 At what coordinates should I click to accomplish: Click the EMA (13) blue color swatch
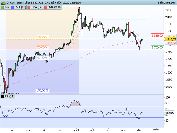12,7
